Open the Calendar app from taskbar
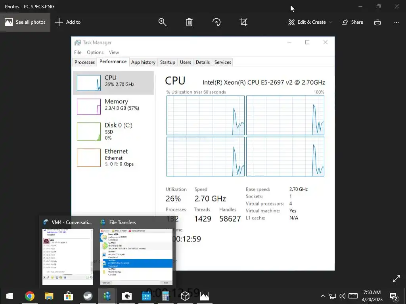Screen dimensions: 406x304 pos(146,296)
